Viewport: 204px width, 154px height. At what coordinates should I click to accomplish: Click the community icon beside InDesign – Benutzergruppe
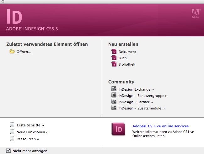(114, 95)
